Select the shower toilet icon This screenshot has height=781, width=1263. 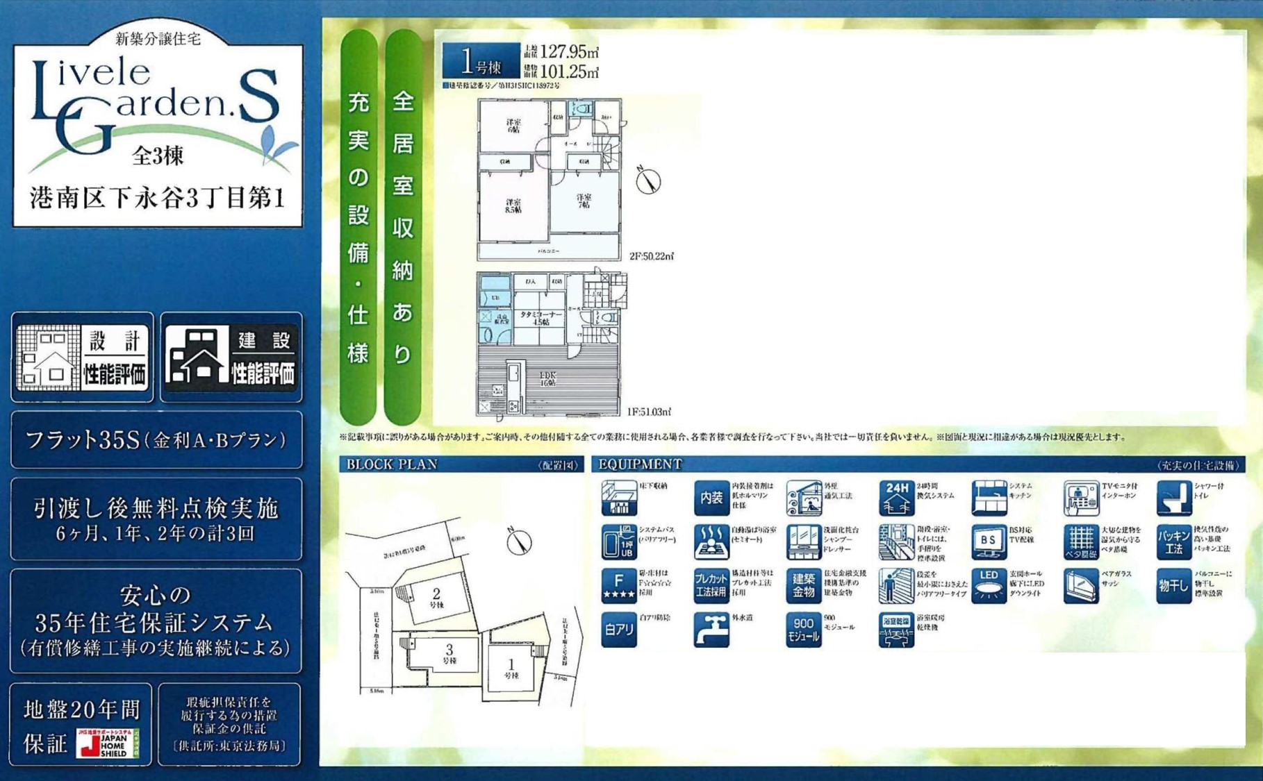[x=1173, y=497]
